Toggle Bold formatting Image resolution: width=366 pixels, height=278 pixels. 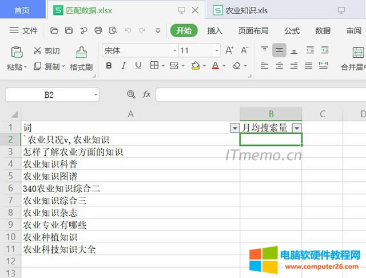click(109, 66)
